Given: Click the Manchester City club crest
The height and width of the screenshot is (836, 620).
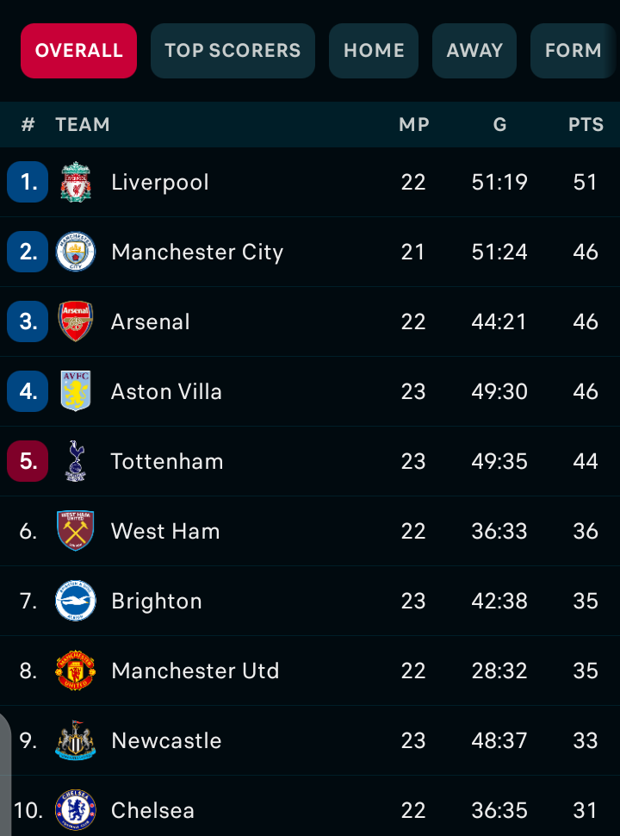Looking at the screenshot, I should click(x=76, y=252).
